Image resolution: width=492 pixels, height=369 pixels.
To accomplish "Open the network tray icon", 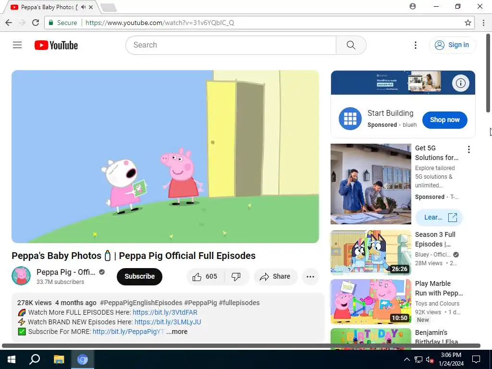I will click(418, 359).
